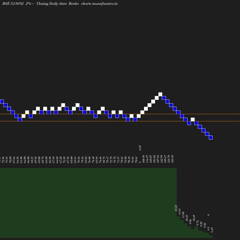Click the value label 6.63 above the axis
This screenshot has width=240, height=240.
(x=140, y=148)
